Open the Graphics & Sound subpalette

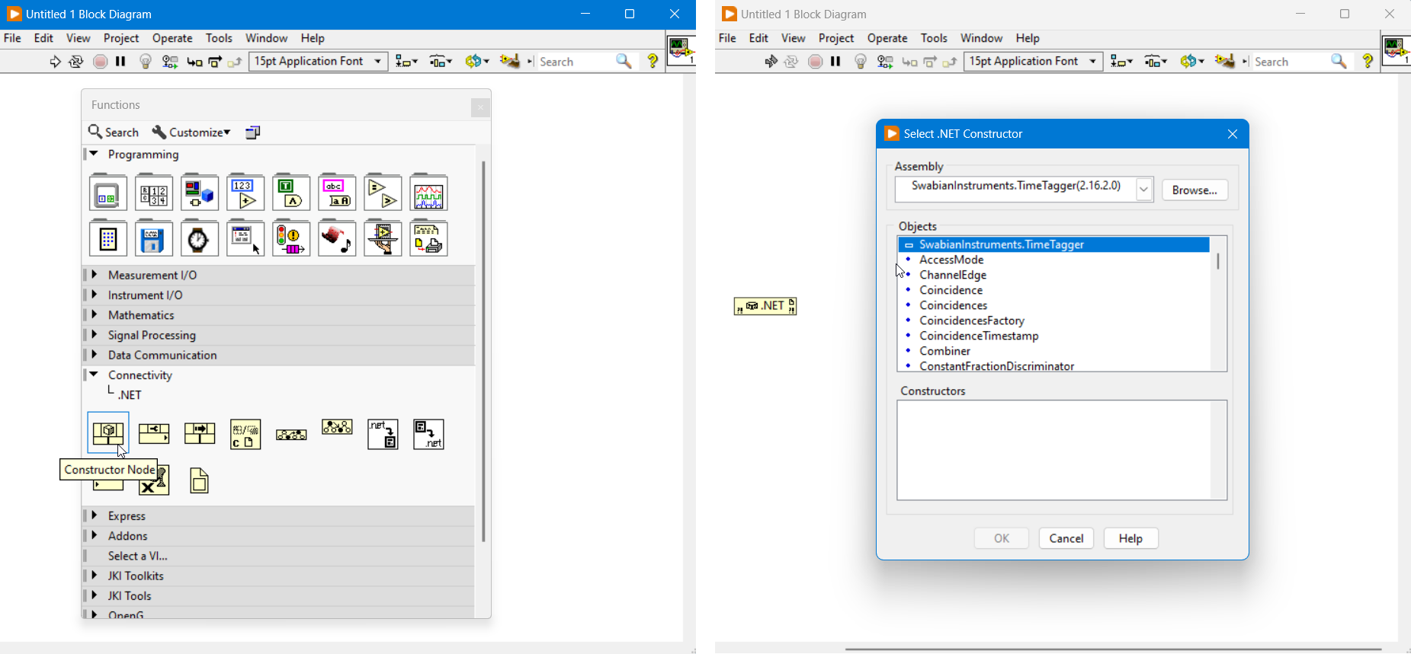pyautogui.click(x=337, y=239)
